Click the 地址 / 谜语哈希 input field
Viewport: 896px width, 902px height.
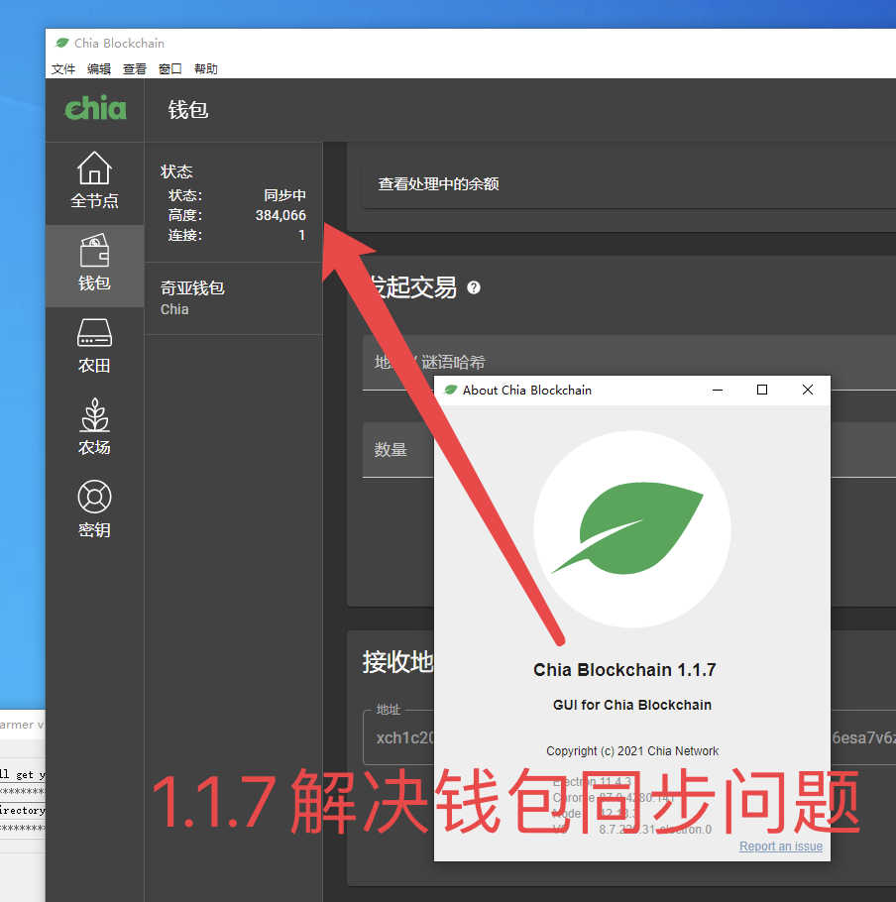point(629,363)
